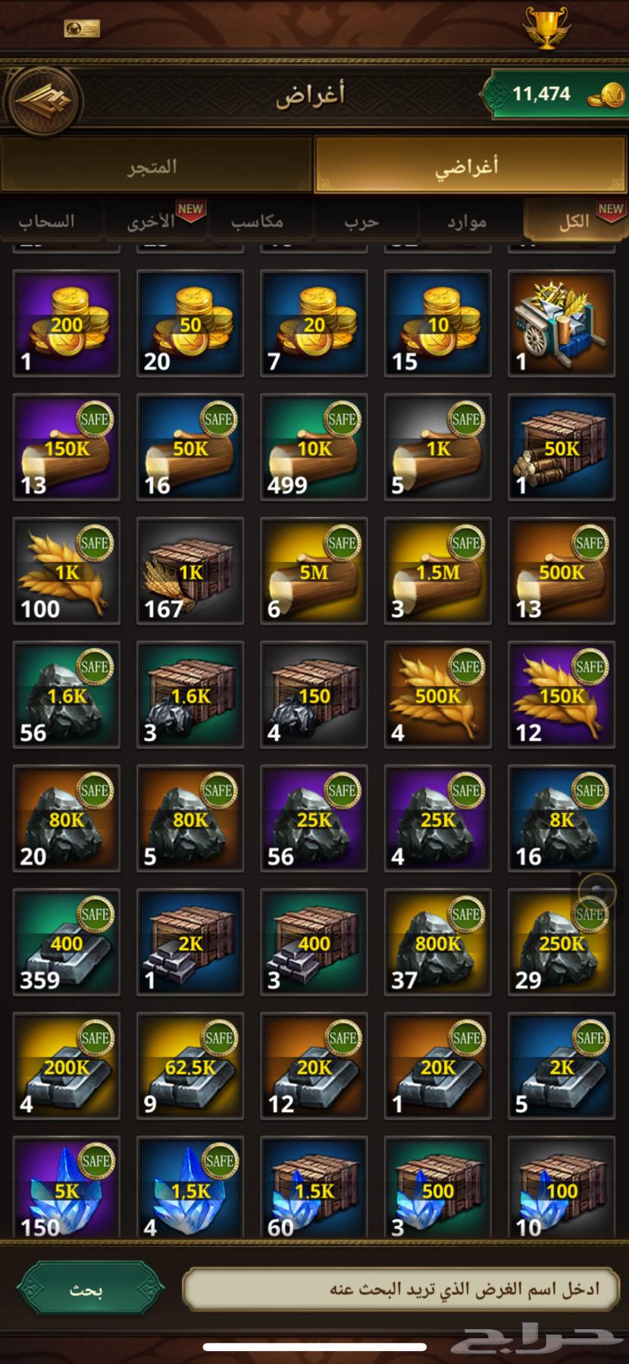Select the resource cart item

point(561,324)
